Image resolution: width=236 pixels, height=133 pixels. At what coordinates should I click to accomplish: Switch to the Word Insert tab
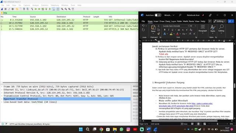pos(156,21)
